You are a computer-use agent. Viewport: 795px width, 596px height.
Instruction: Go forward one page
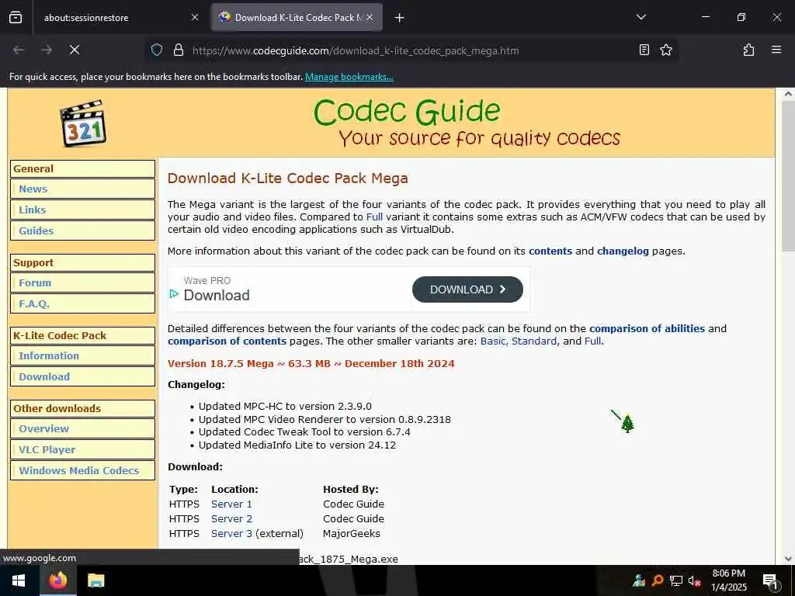coord(47,50)
